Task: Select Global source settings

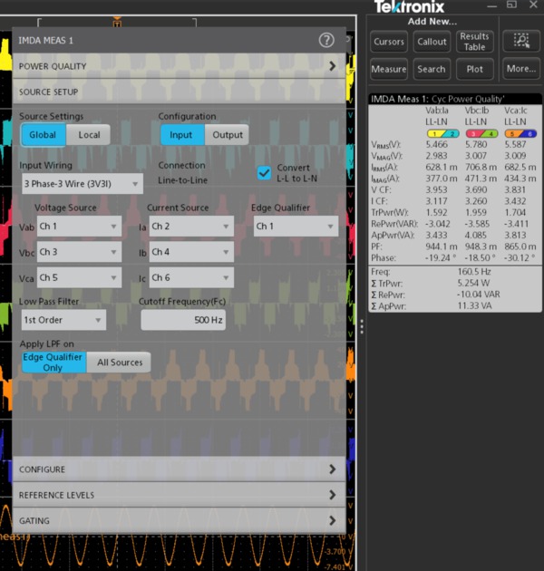Action: point(43,135)
